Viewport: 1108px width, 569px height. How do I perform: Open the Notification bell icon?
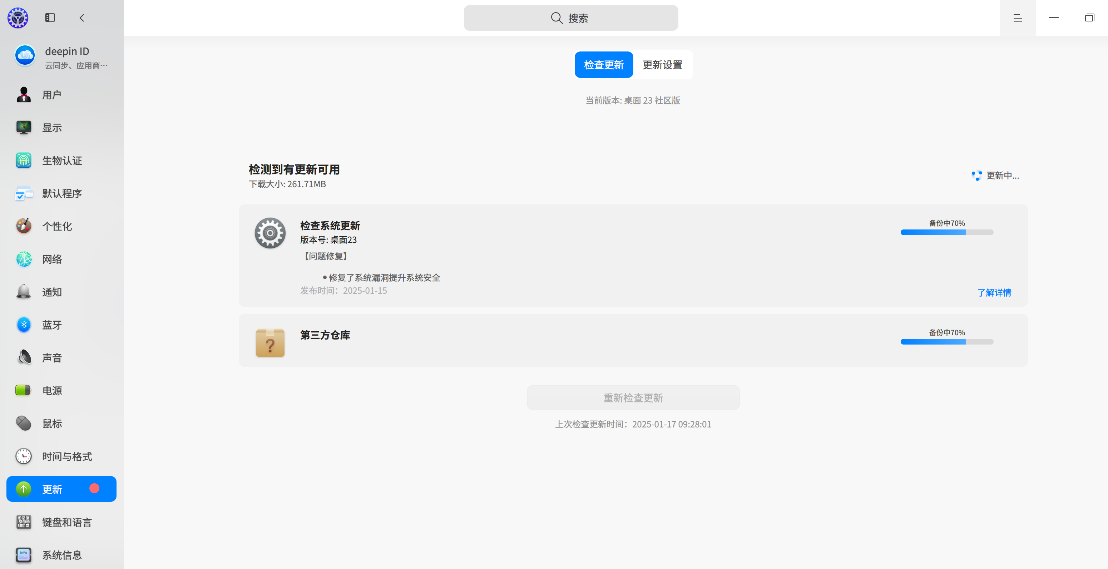point(24,292)
